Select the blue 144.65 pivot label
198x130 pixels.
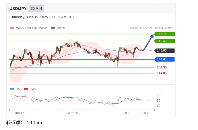(x=164, y=59)
